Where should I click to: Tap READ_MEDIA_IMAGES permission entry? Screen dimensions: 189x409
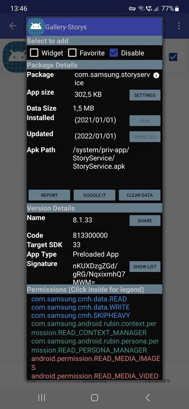click(x=95, y=363)
